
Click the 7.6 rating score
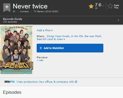pos(98,5)
